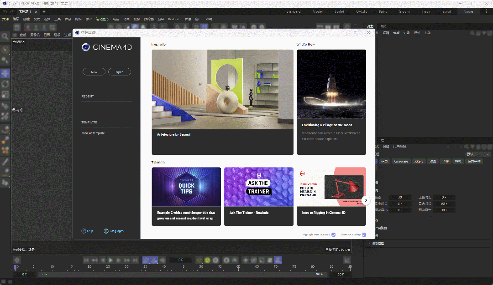
Task: Step to the next frame
Action: pyautogui.click(x=119, y=260)
